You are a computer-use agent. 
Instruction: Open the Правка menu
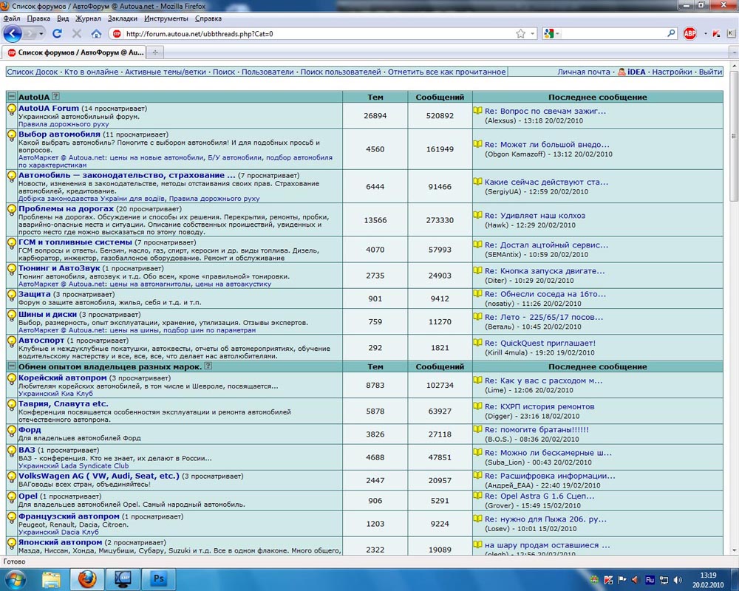pos(38,18)
